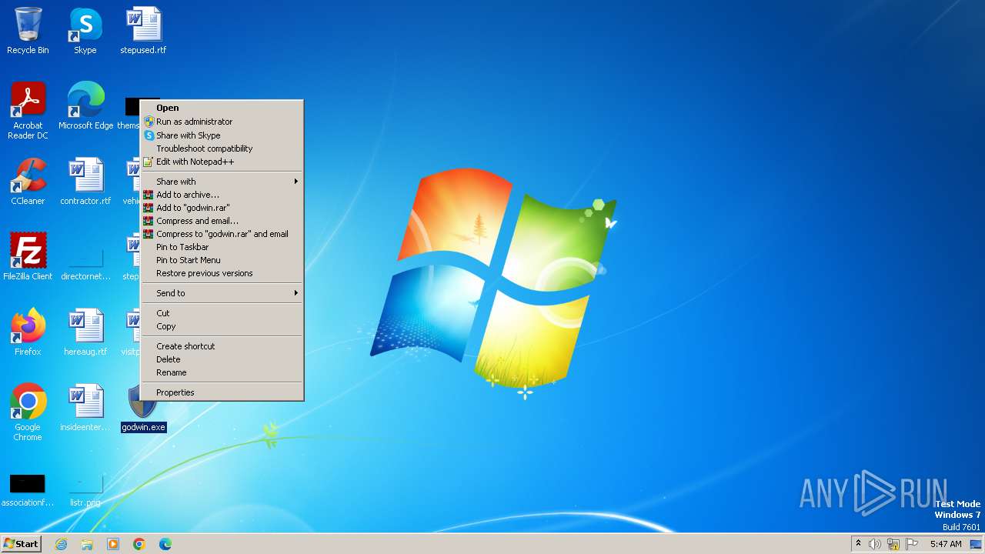The width and height of the screenshot is (985, 554).
Task: Choose Pin to Taskbar
Action: tap(222, 247)
